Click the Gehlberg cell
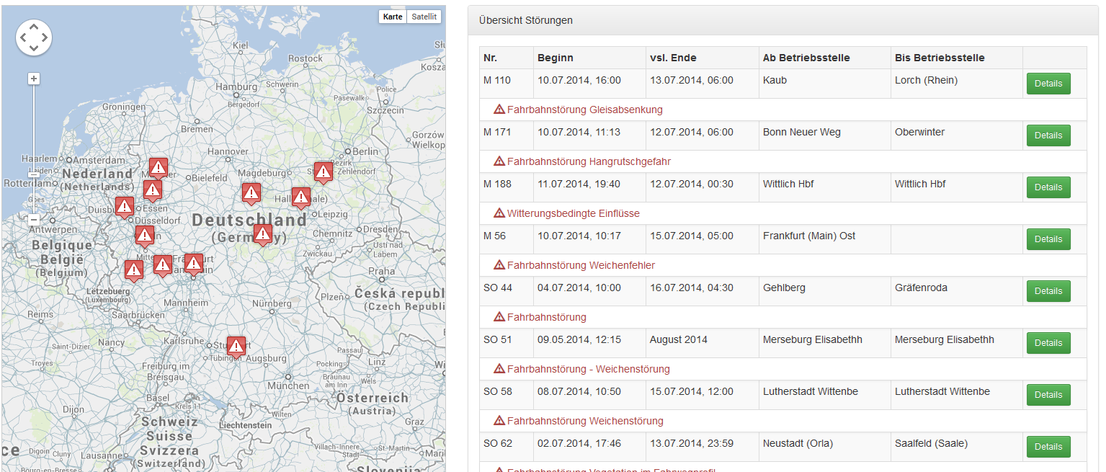 click(x=824, y=291)
